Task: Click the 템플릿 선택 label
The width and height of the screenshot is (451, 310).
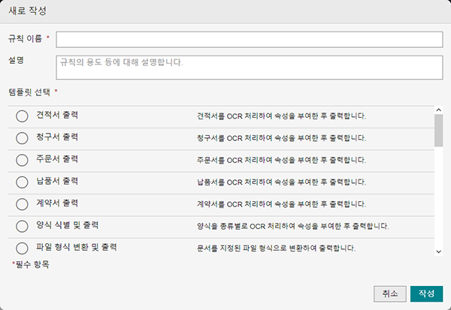Action: [x=29, y=92]
